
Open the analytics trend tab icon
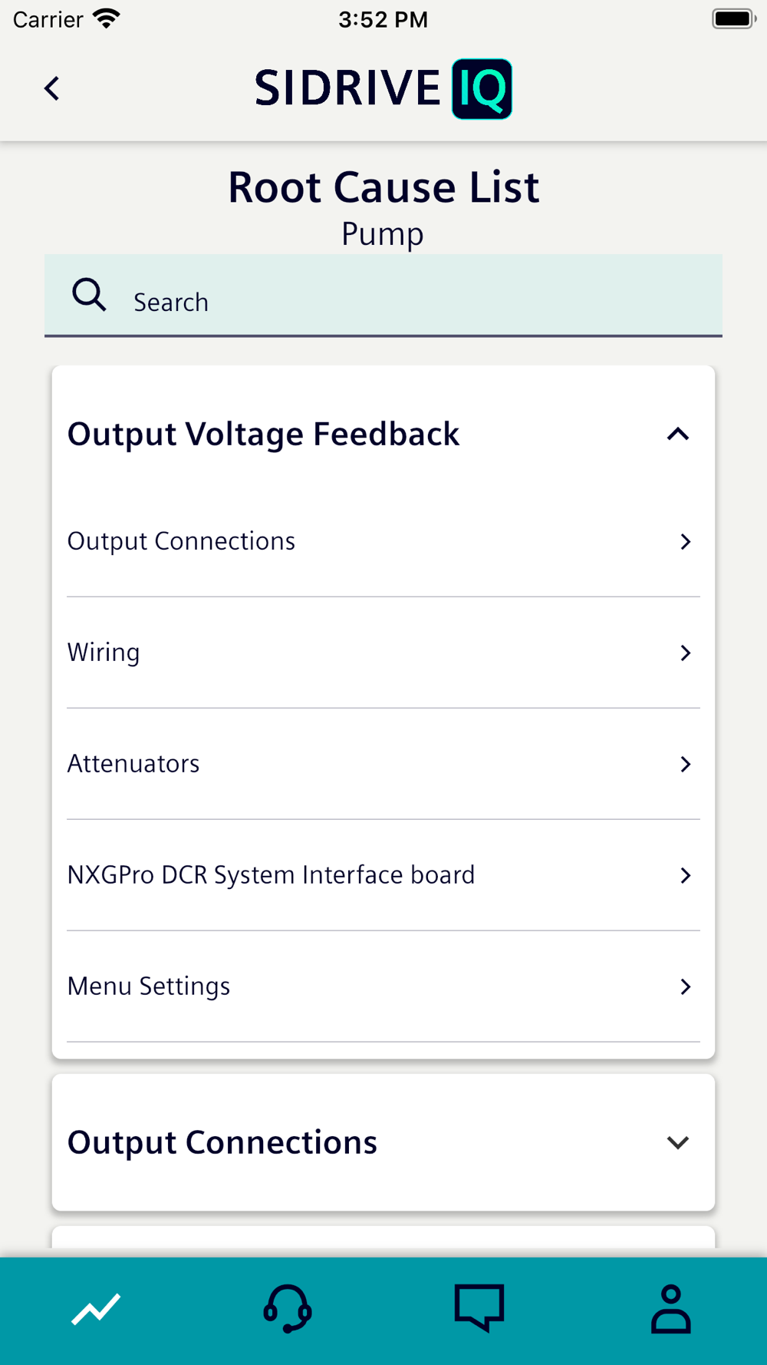click(96, 1310)
